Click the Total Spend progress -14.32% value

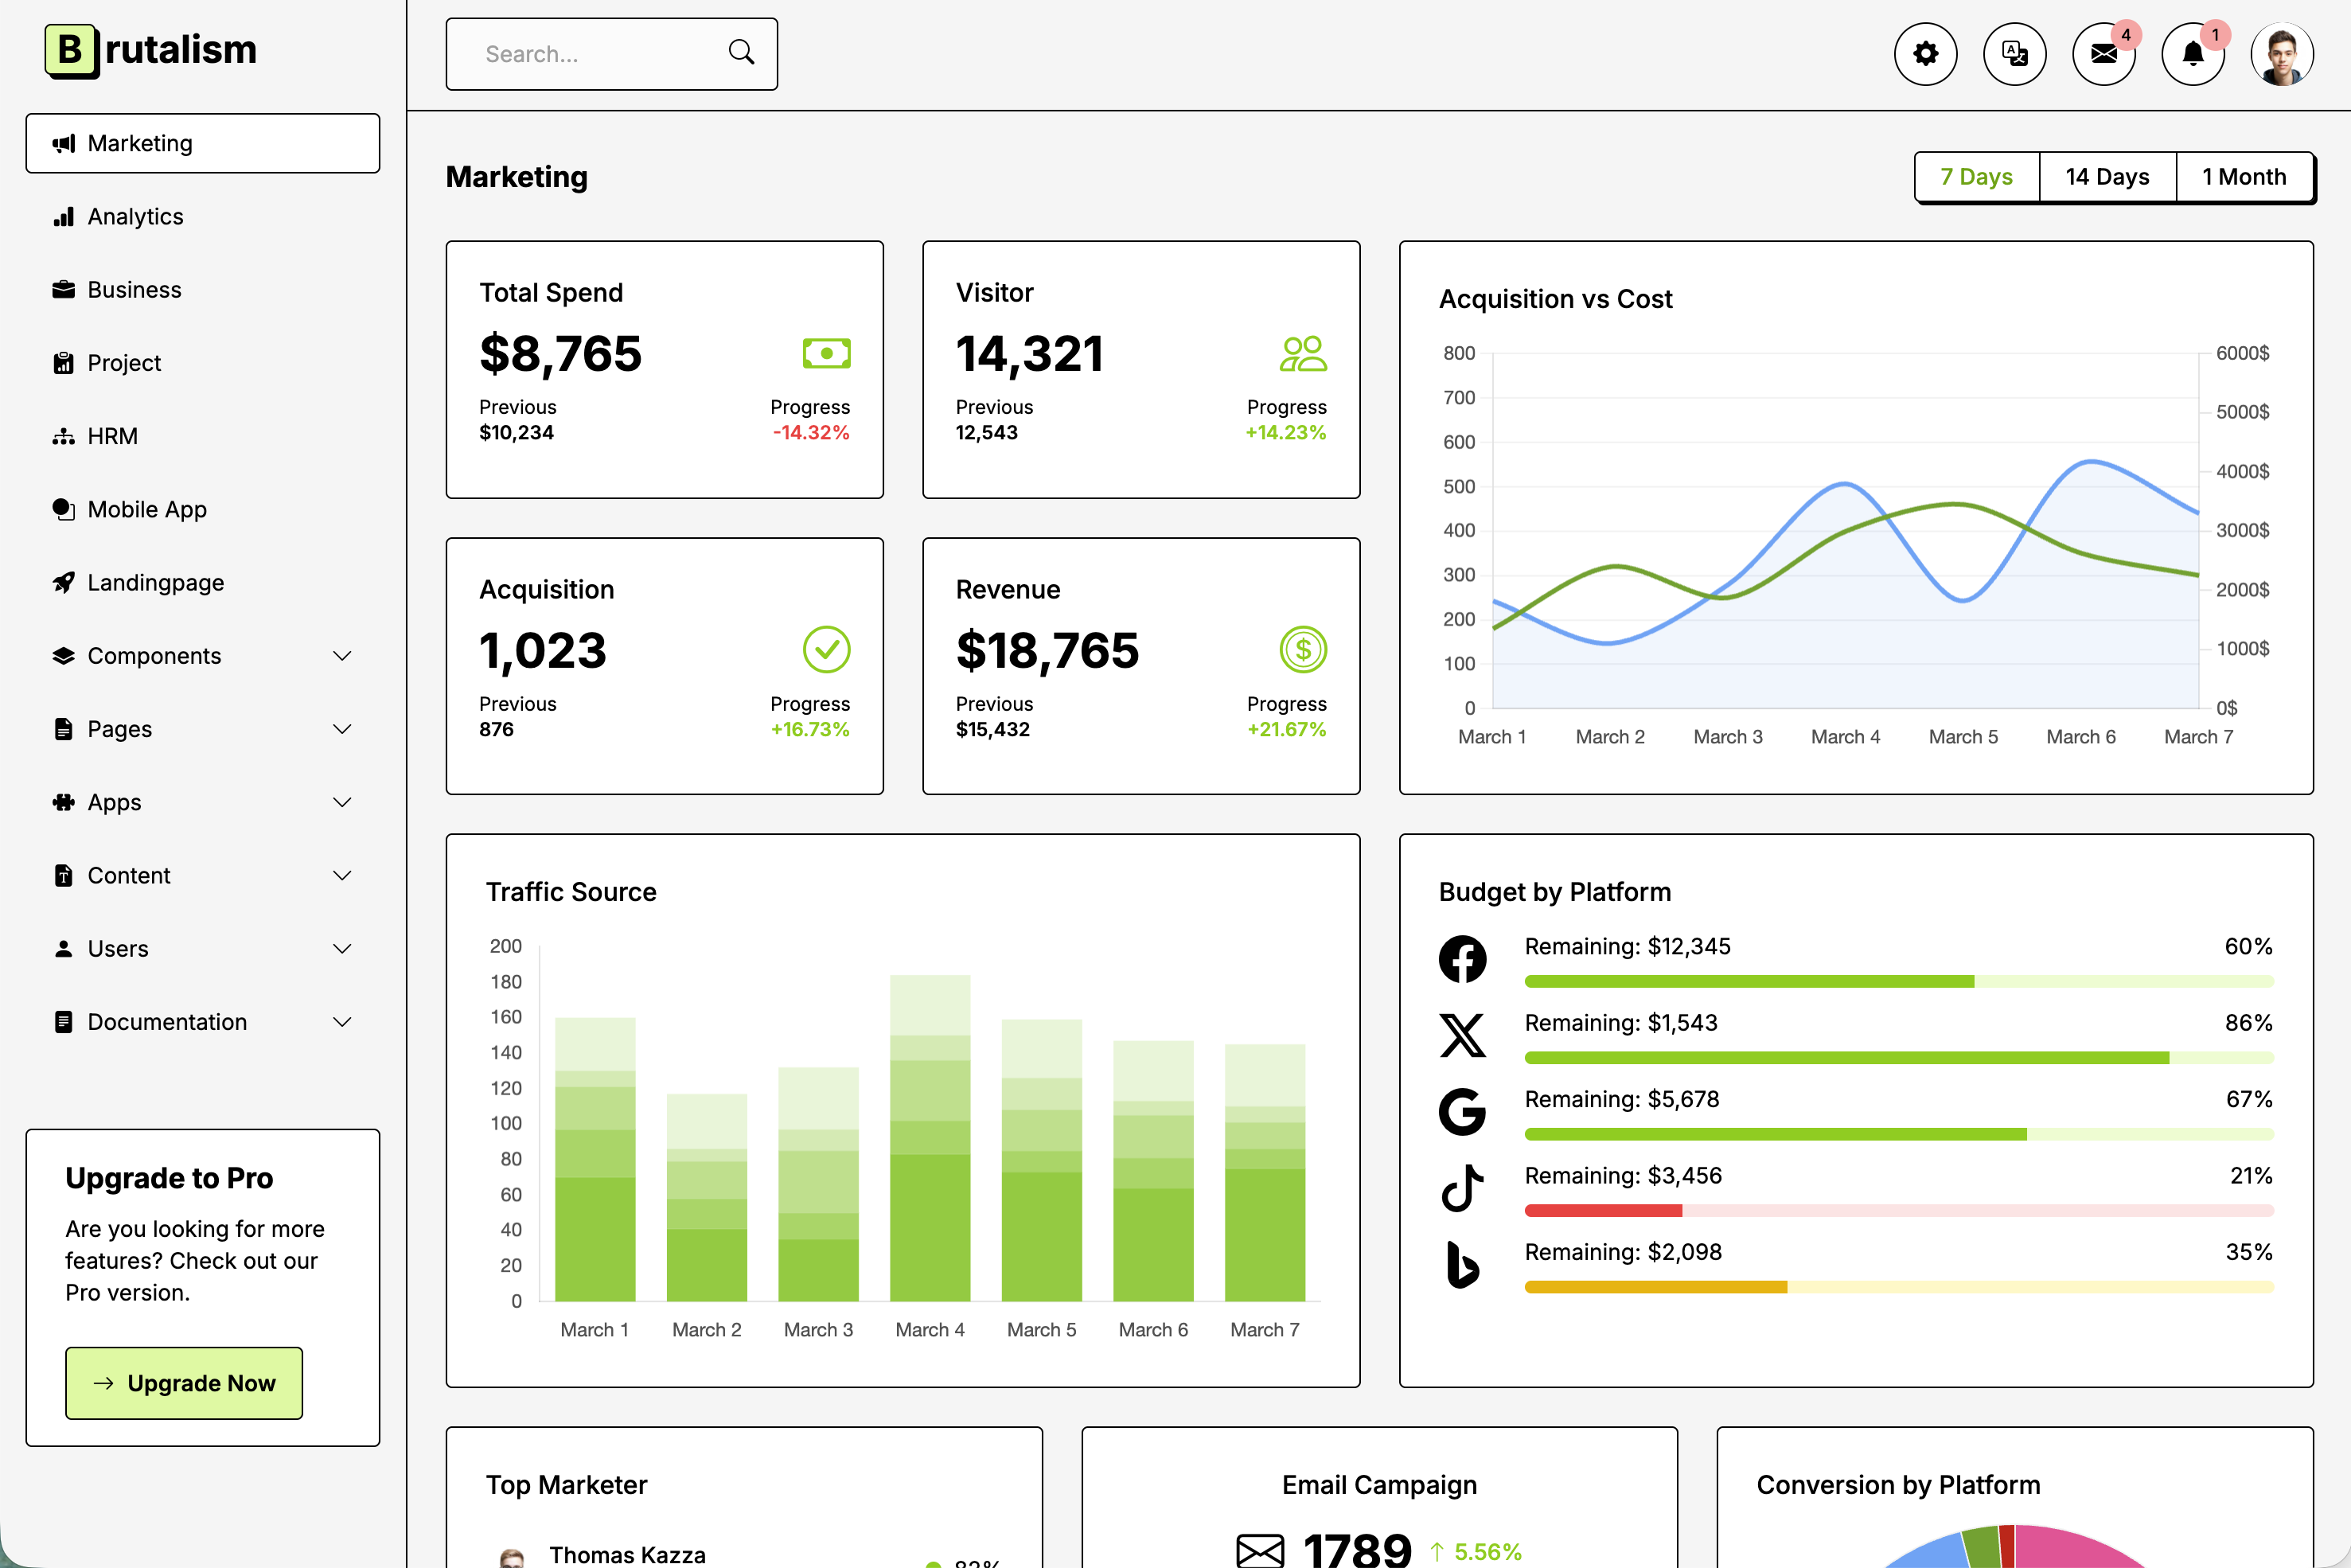tap(810, 433)
